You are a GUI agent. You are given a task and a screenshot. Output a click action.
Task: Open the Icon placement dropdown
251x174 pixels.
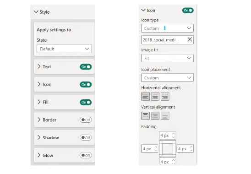pyautogui.click(x=167, y=78)
